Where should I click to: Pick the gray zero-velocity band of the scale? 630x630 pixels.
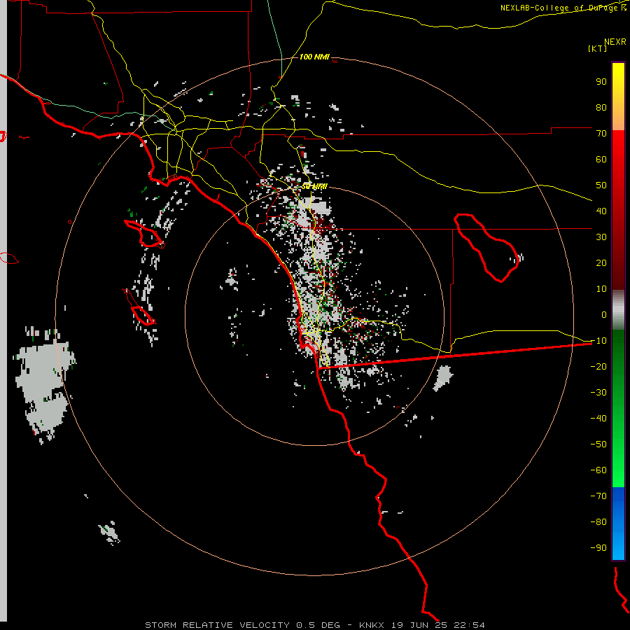point(618,310)
